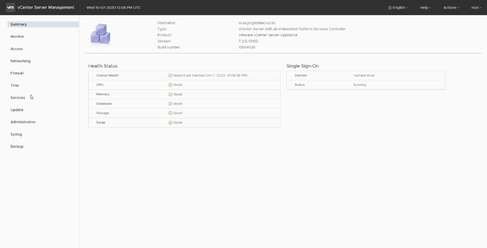Click the SSO domain value vsphere.local
This screenshot has width=487, height=248.
pyautogui.click(x=364, y=76)
